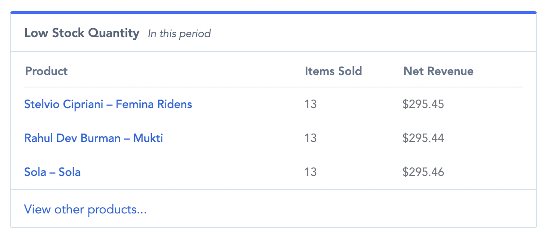The width and height of the screenshot is (547, 242).
Task: Click the Low Stock Quantity title
Action: (x=82, y=33)
